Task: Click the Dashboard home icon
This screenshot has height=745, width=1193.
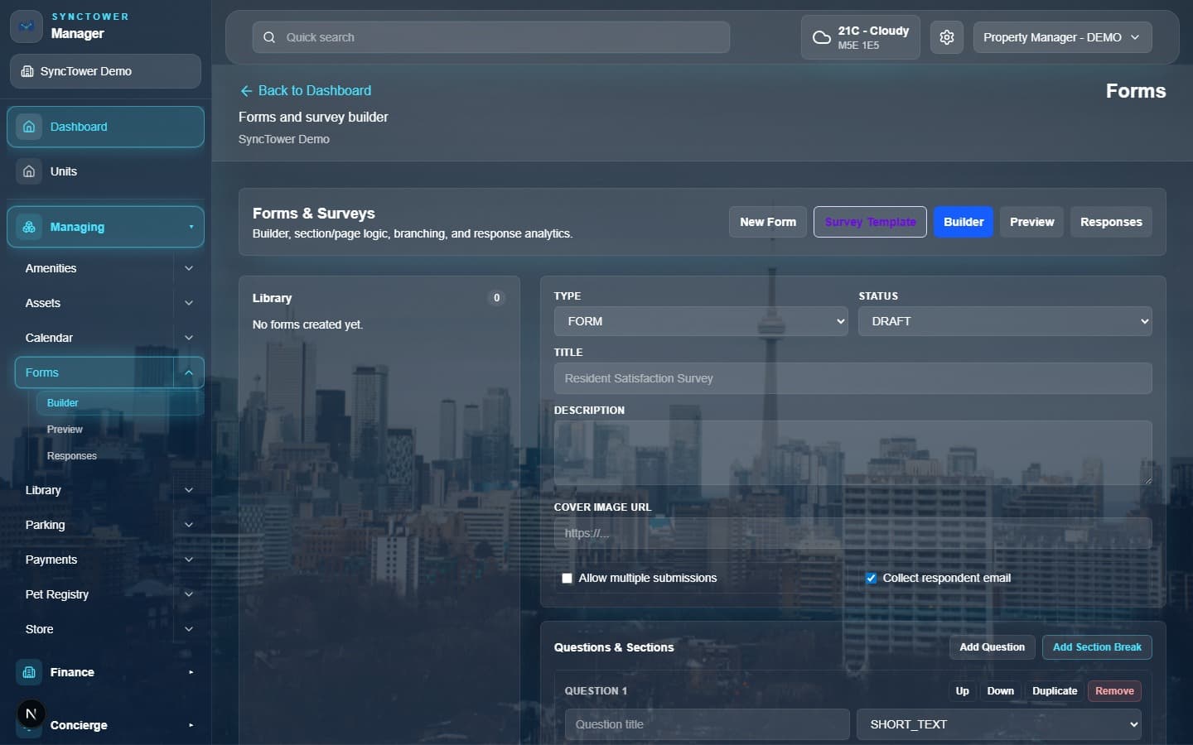Action: 29,127
